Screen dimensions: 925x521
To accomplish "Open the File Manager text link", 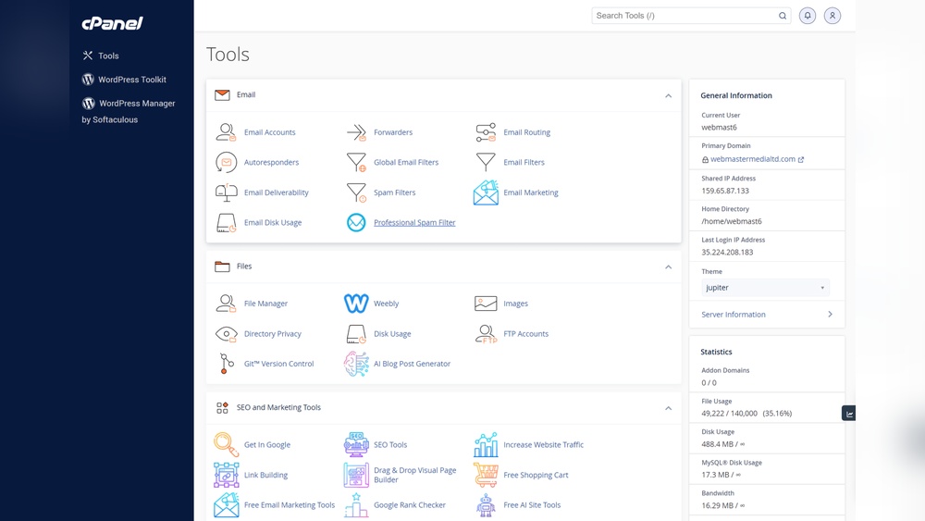I will point(265,304).
